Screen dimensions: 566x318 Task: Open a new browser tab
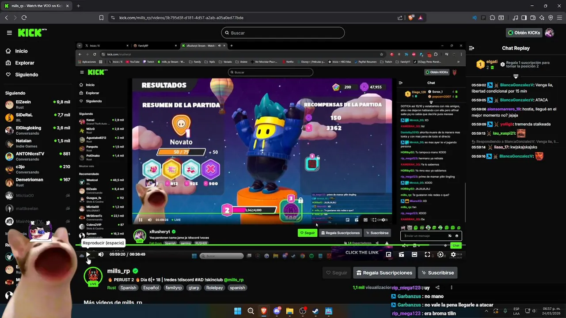pos(78,6)
